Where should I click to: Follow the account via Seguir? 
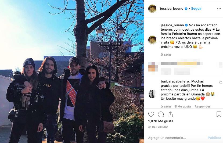[x=196, y=9]
